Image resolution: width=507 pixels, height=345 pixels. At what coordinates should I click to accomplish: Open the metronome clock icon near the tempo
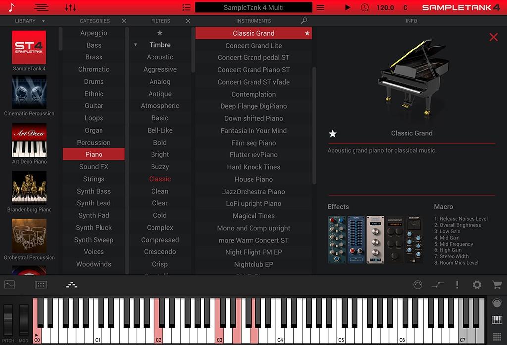pyautogui.click(x=365, y=7)
